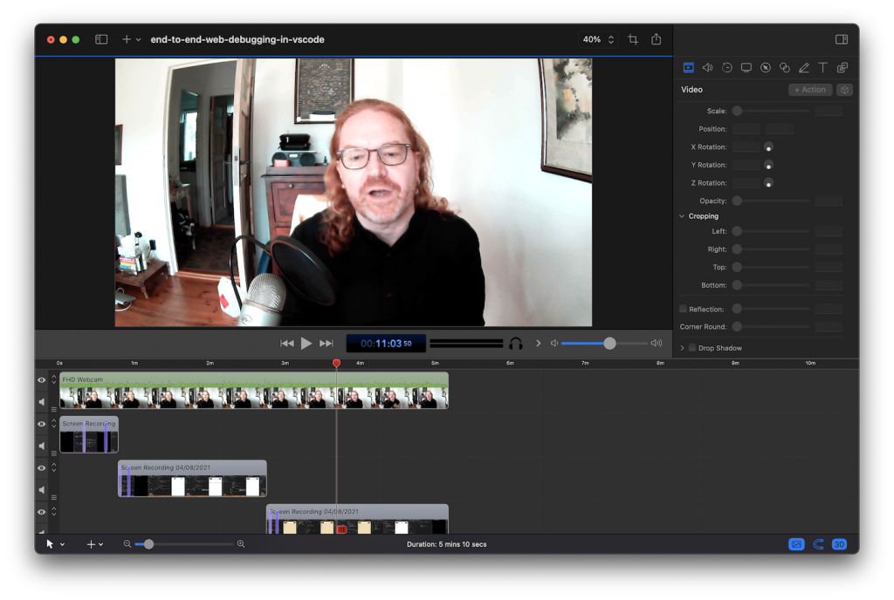894x600 pixels.
Task: Mute with the low-volume speaker icon
Action: click(554, 344)
